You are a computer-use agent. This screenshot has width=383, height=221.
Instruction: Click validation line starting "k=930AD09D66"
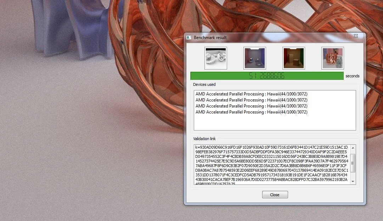(271, 148)
